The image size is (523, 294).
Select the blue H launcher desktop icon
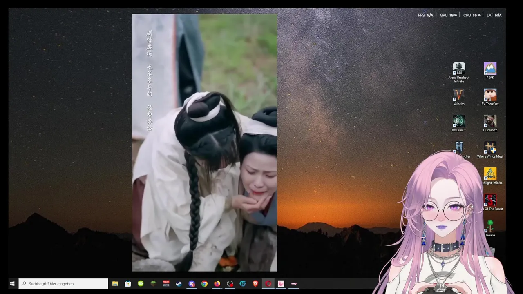click(459, 147)
